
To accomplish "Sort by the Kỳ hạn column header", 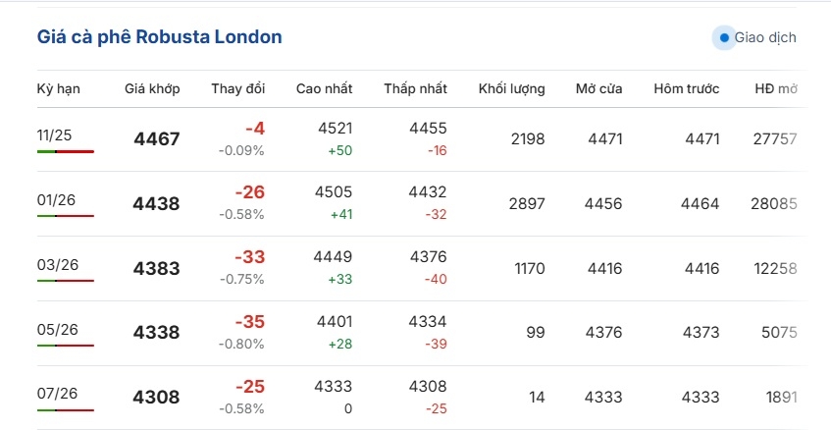I will point(59,89).
